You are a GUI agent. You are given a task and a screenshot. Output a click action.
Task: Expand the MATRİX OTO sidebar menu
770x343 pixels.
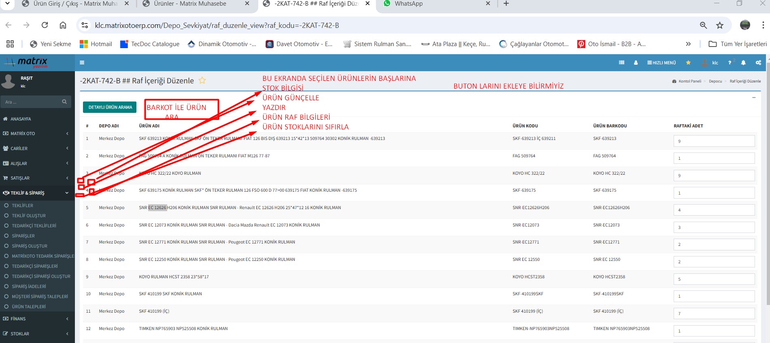tap(37, 133)
